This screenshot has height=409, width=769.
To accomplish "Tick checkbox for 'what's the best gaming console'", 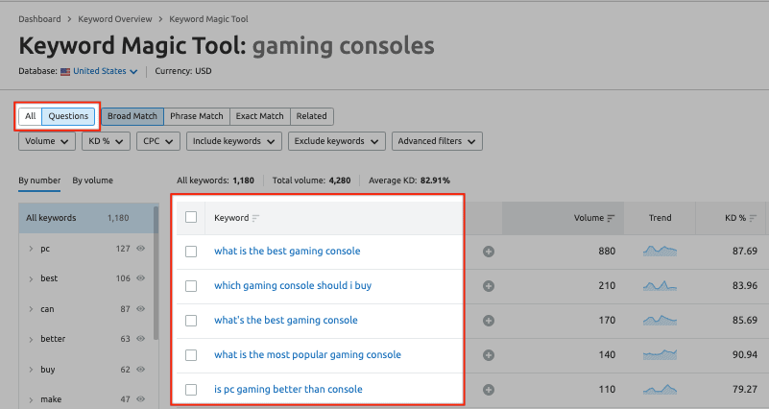I will pyautogui.click(x=191, y=321).
